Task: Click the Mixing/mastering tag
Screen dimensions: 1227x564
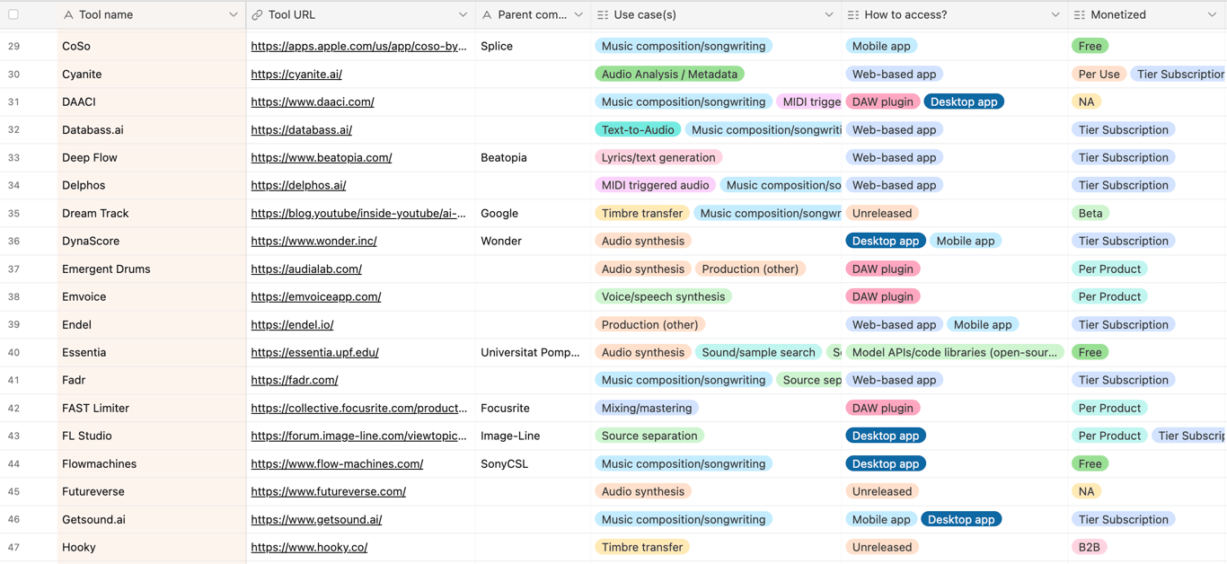Action: tap(647, 408)
